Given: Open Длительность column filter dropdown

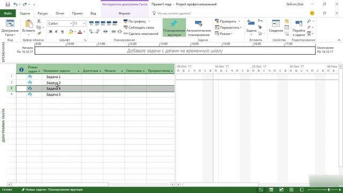Looking at the screenshot, I should click(100, 71).
